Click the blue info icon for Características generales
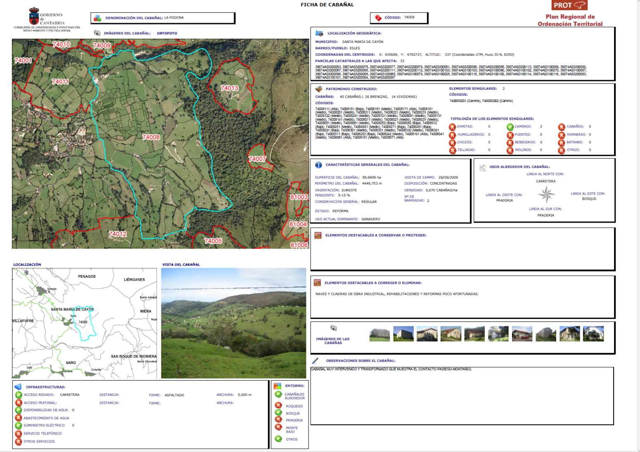 click(318, 165)
